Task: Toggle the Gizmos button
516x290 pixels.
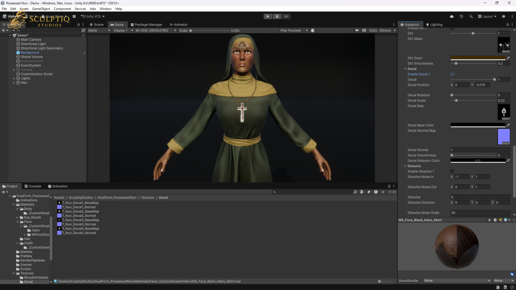Action: (385, 31)
